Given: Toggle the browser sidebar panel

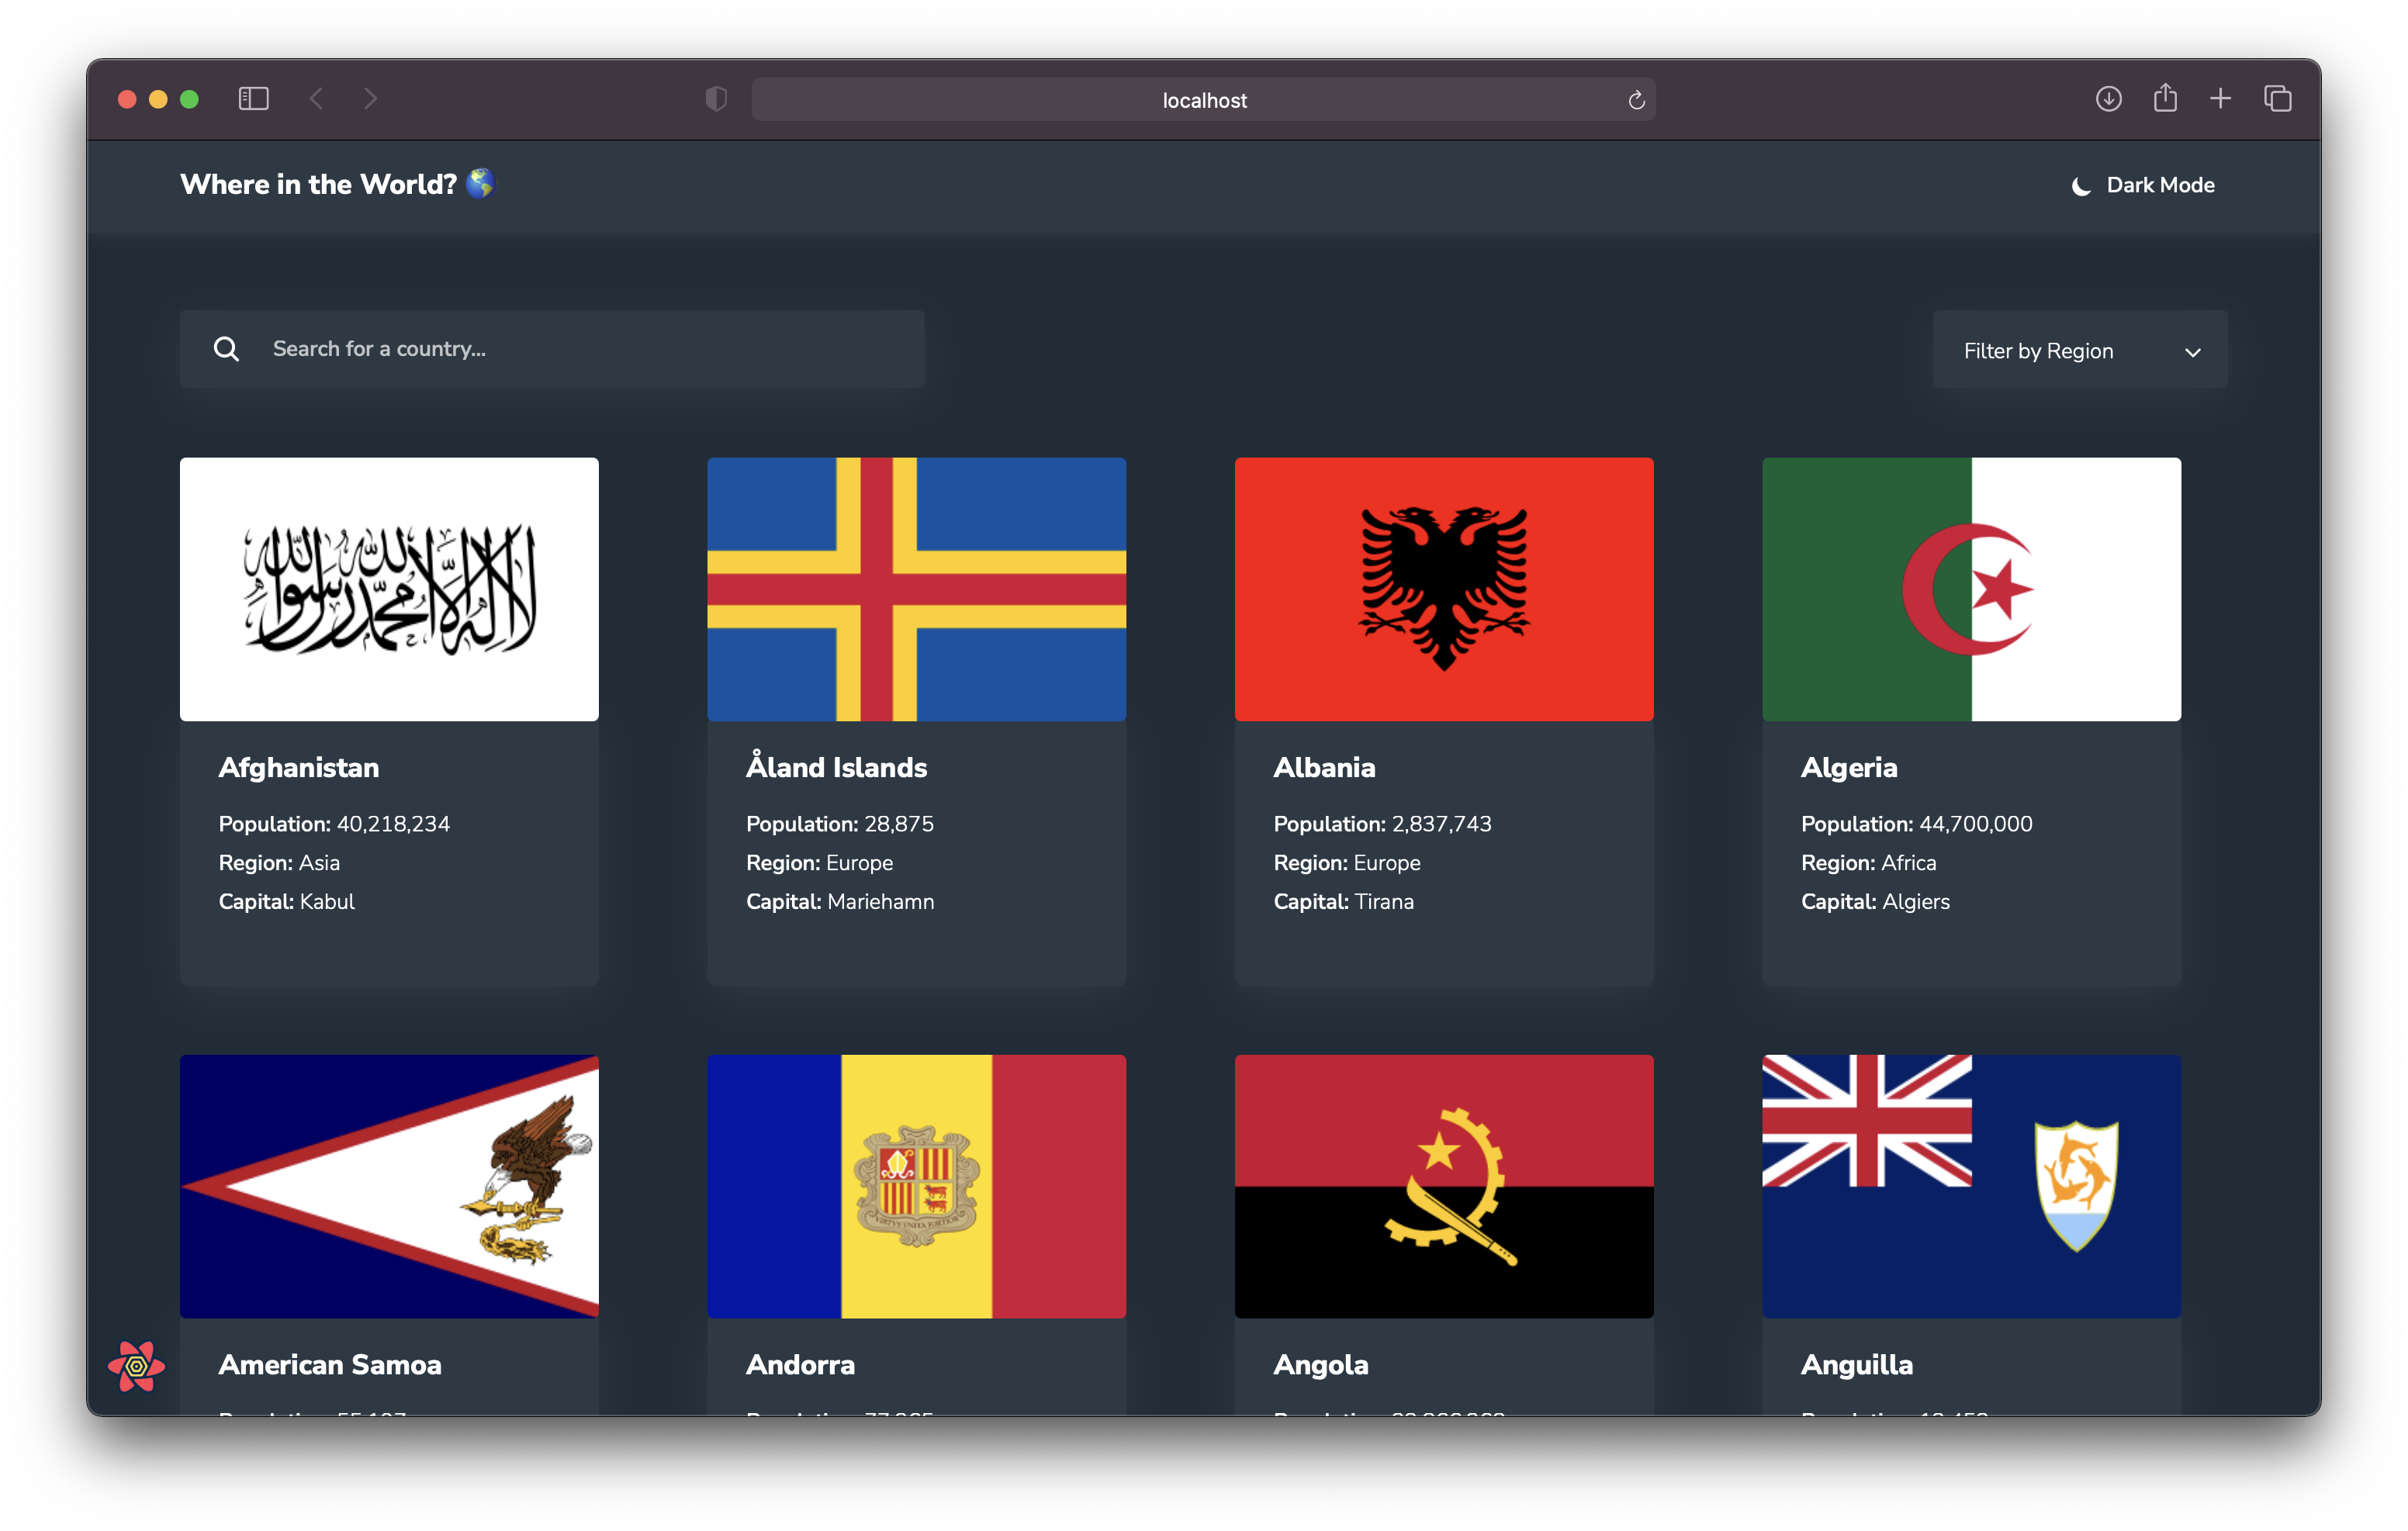Looking at the screenshot, I should (x=253, y=98).
